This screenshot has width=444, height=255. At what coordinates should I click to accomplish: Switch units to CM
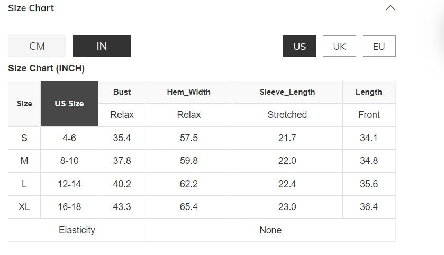pos(37,46)
